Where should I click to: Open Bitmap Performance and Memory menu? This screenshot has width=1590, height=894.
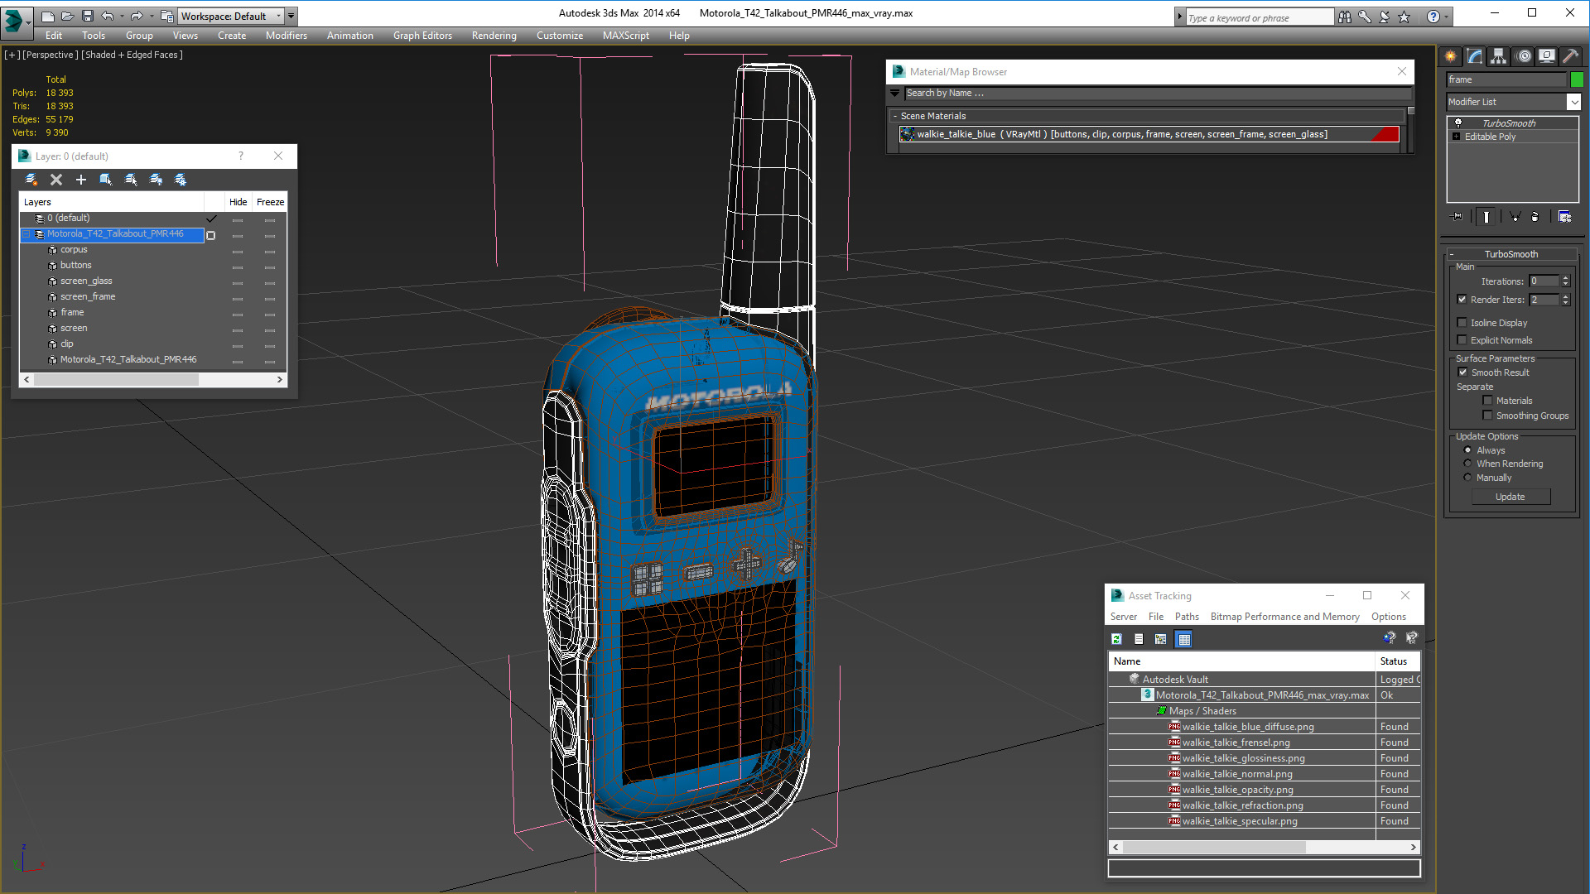(x=1285, y=617)
